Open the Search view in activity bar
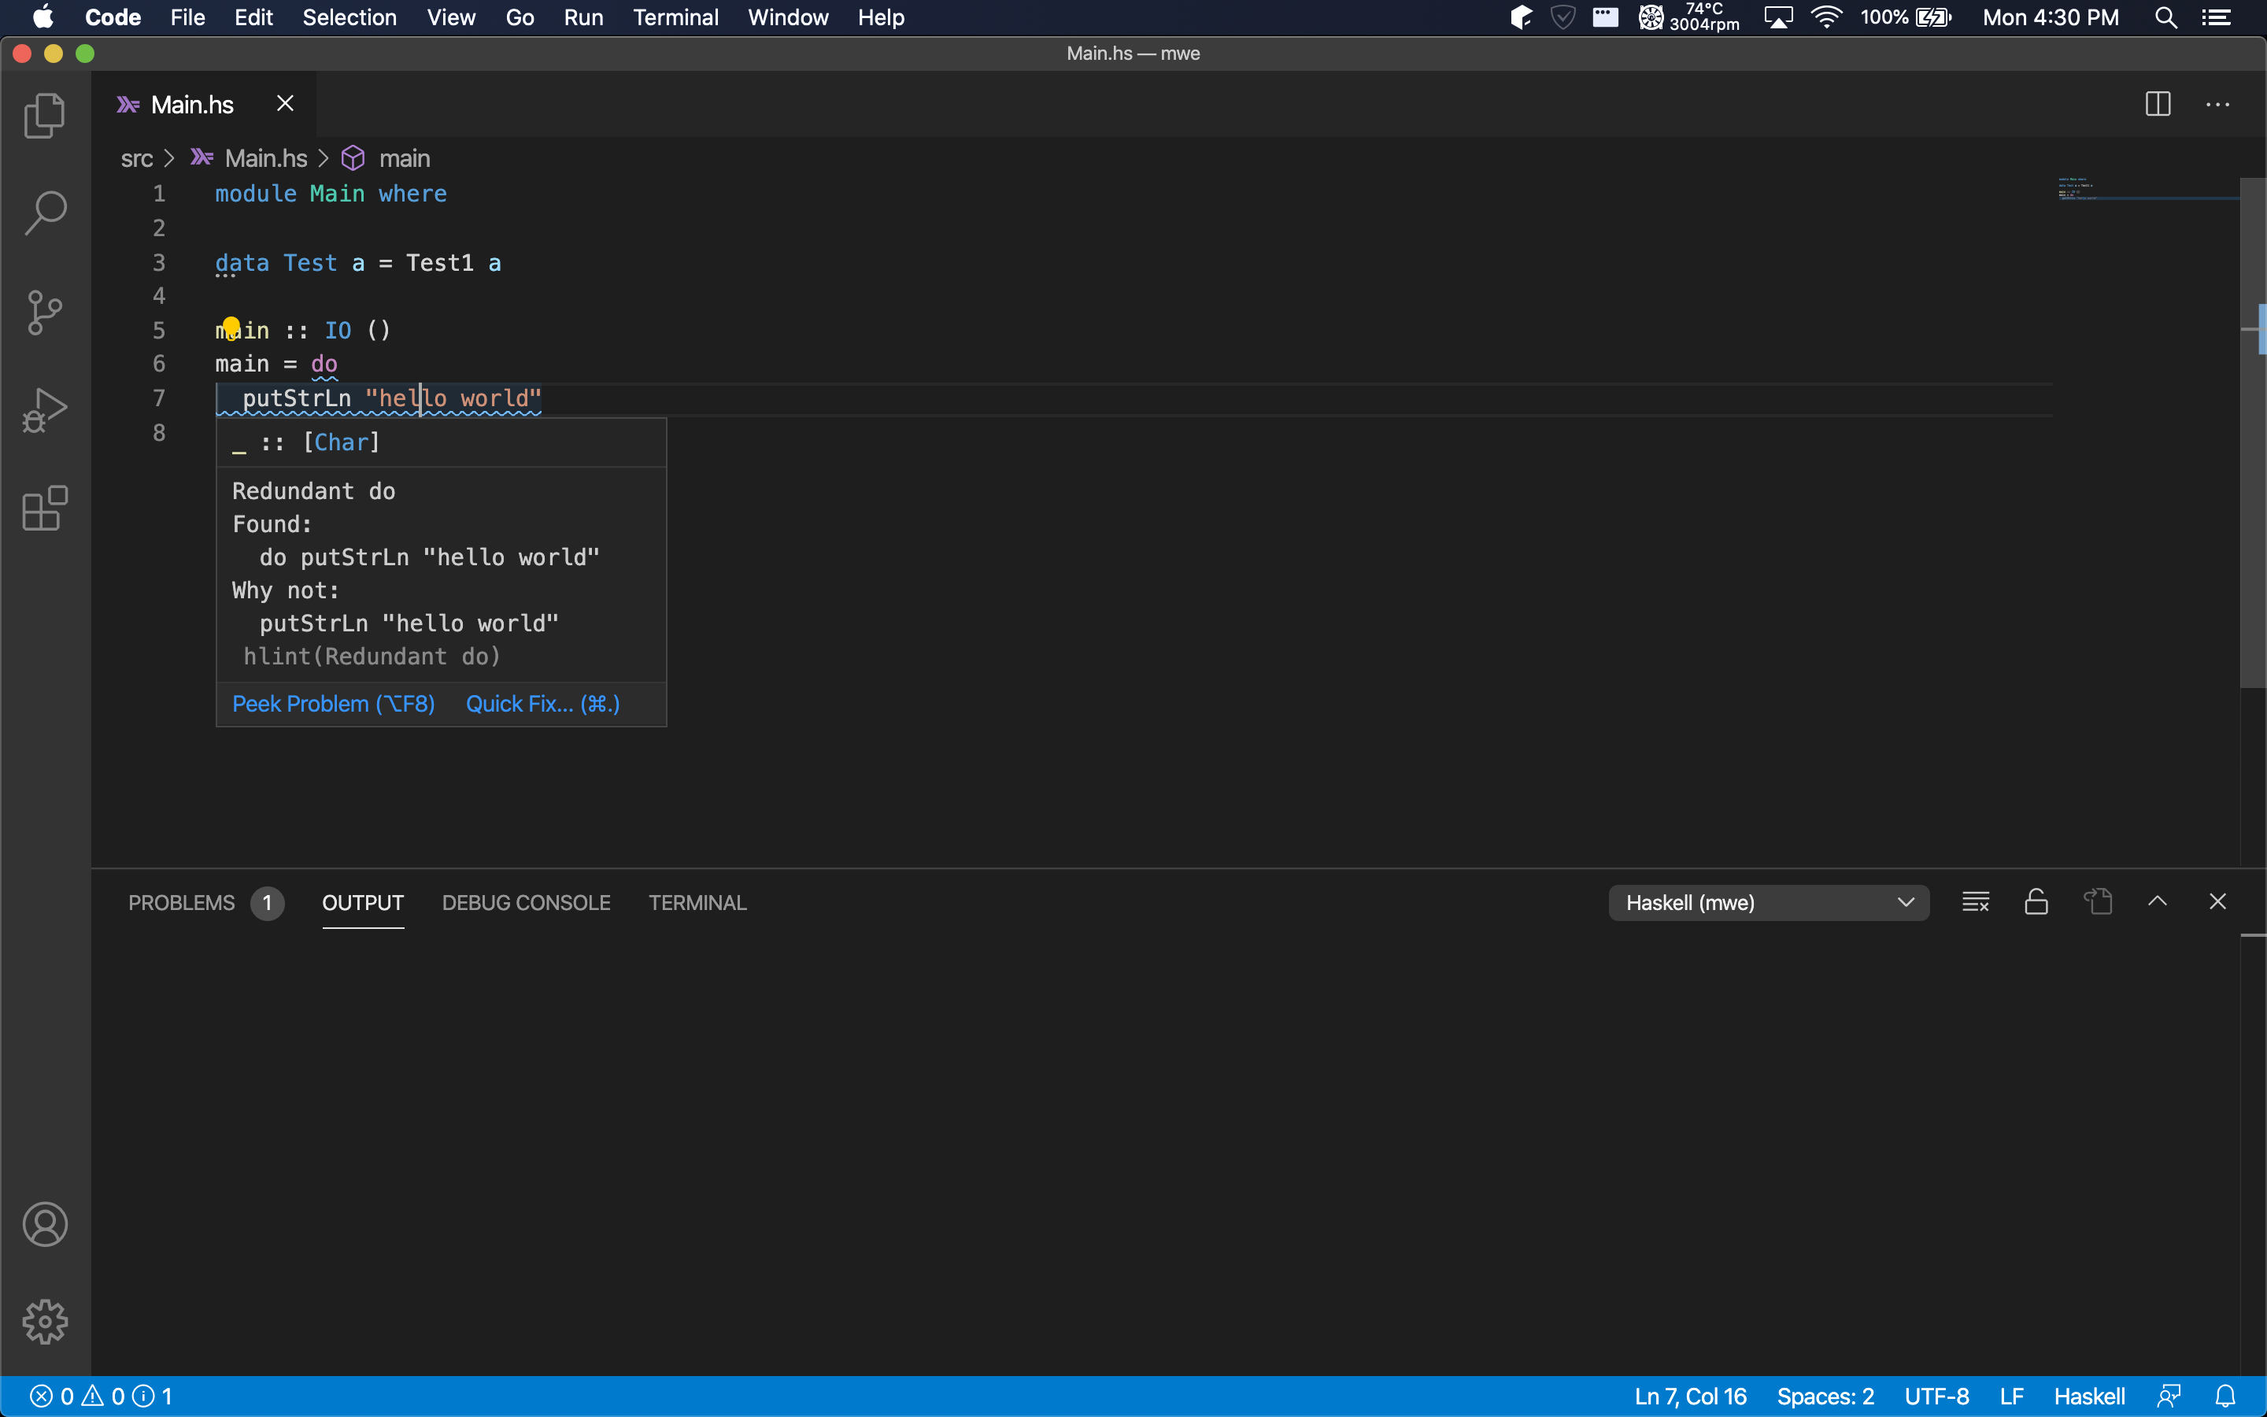This screenshot has height=1417, width=2267. pos(44,213)
